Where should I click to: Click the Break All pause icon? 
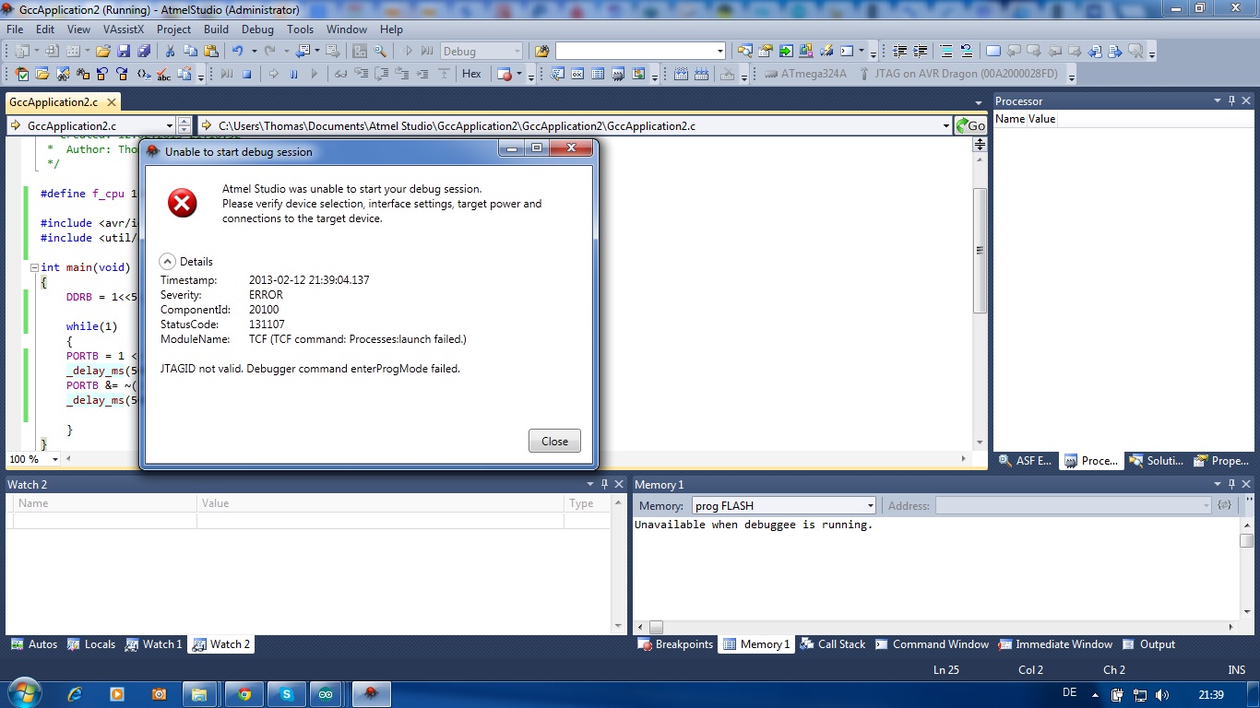click(x=294, y=74)
